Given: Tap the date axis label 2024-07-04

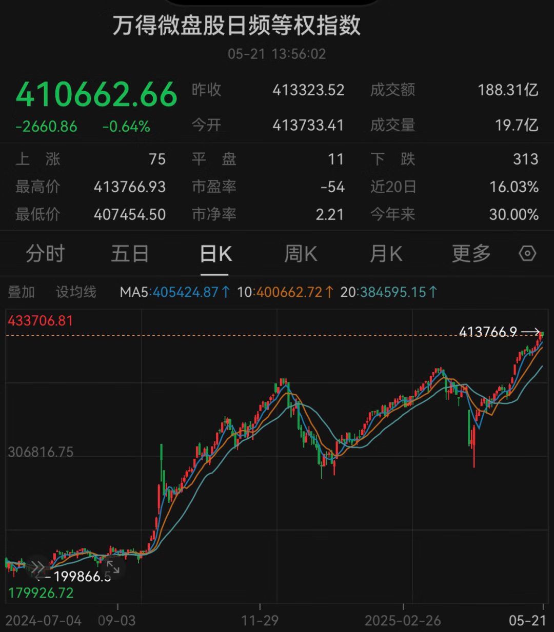Looking at the screenshot, I should (x=44, y=621).
